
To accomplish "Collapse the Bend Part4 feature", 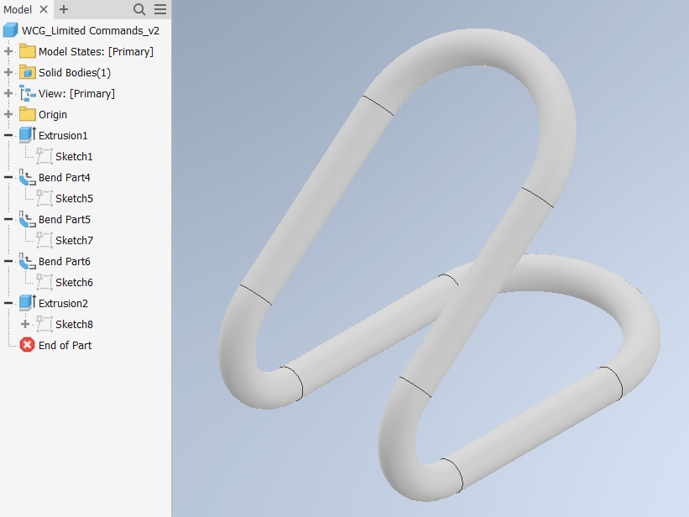I will [8, 177].
